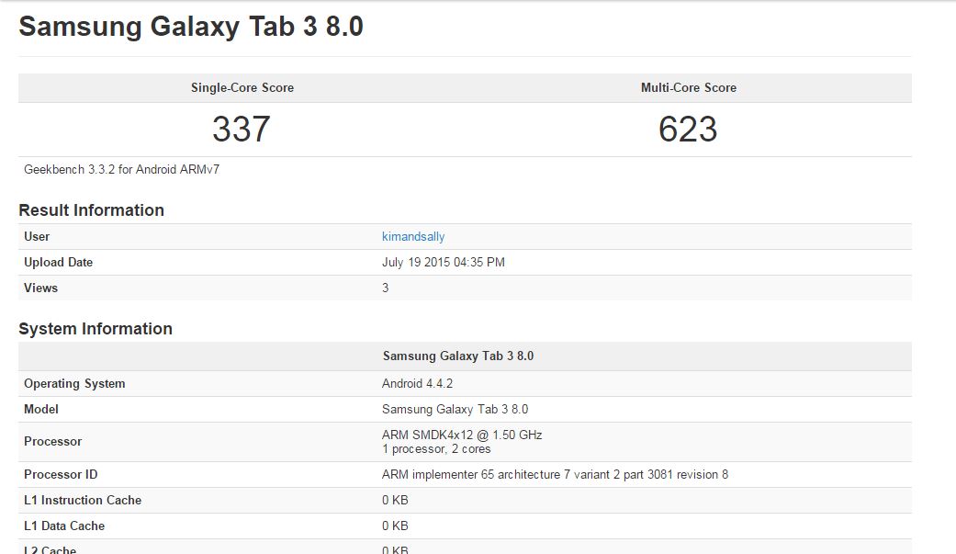
Task: Open the kimandsally user profile link
Action: (412, 237)
